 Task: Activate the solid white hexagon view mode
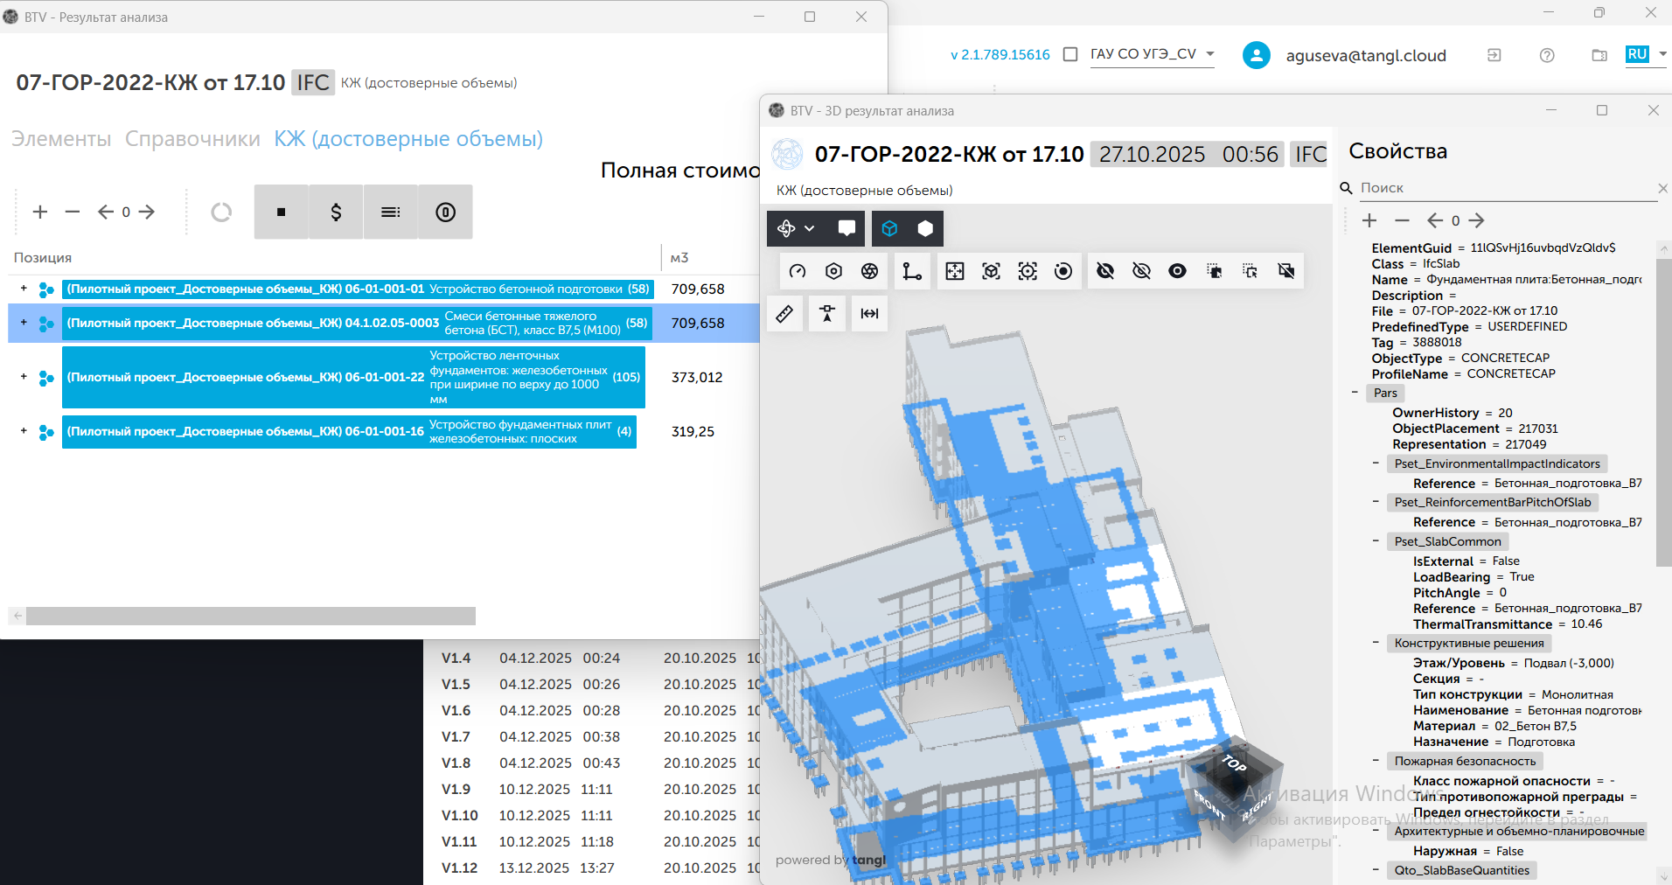click(x=924, y=228)
